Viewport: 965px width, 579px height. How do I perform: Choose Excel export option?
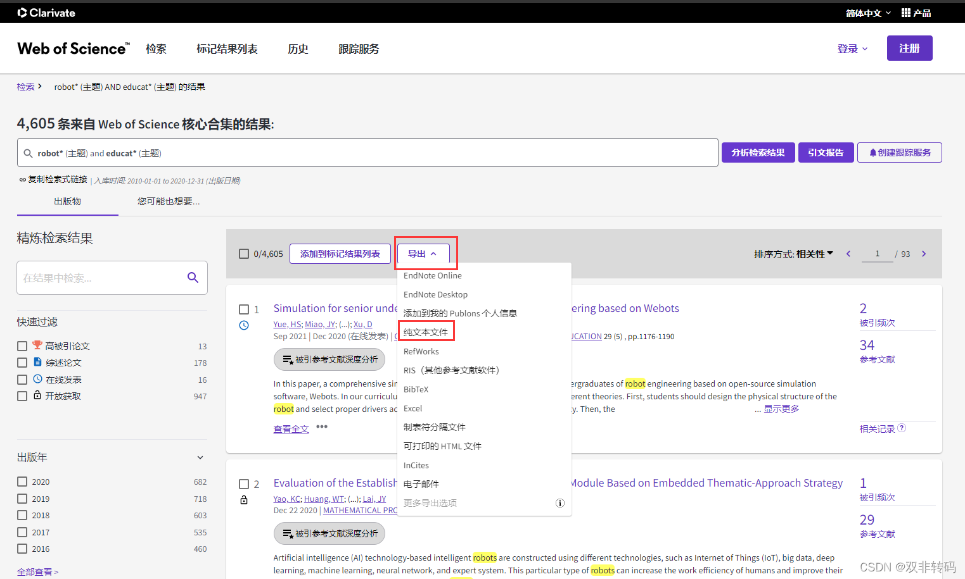pos(413,408)
